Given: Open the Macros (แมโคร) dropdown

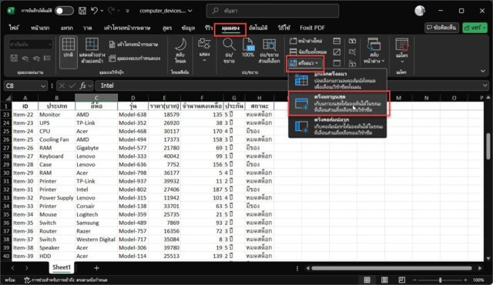Looking at the screenshot, I should coord(402,51).
